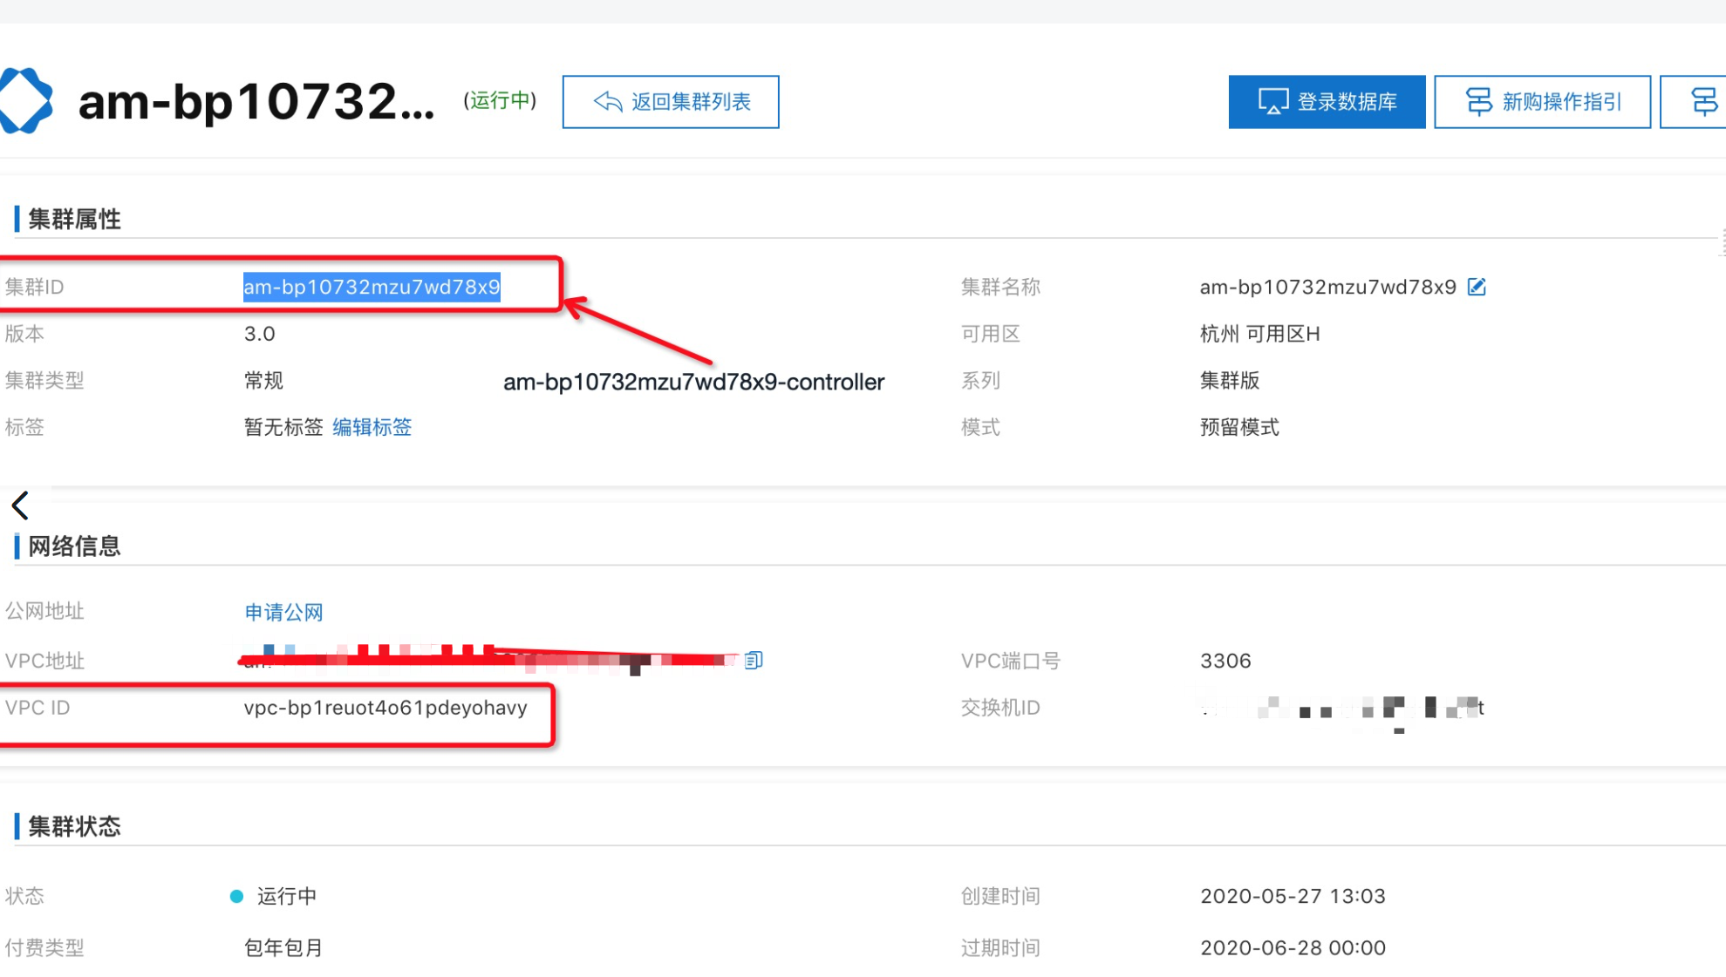This screenshot has width=1726, height=977.
Task: Click the AnalyticDB diamond logo icon
Action: point(26,101)
